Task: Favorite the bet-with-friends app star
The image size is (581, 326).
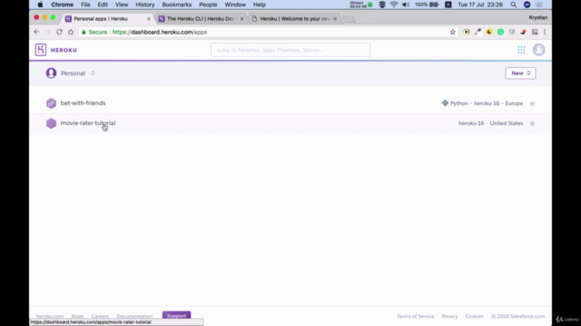Action: tap(532, 103)
